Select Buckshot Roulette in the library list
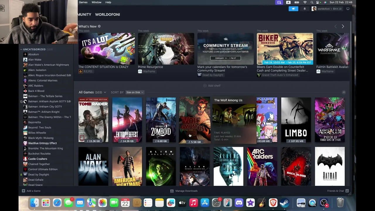375x211 pixels. (x=39, y=154)
